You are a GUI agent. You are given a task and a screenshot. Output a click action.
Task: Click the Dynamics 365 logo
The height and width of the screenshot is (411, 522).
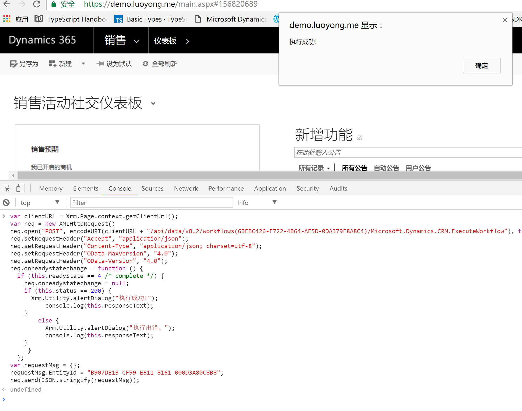pyautogui.click(x=42, y=40)
